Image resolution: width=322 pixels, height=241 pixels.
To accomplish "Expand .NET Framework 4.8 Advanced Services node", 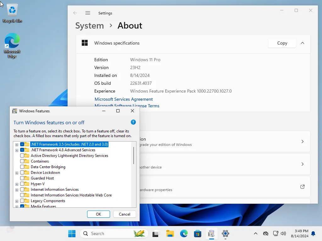I will pos(17,150).
